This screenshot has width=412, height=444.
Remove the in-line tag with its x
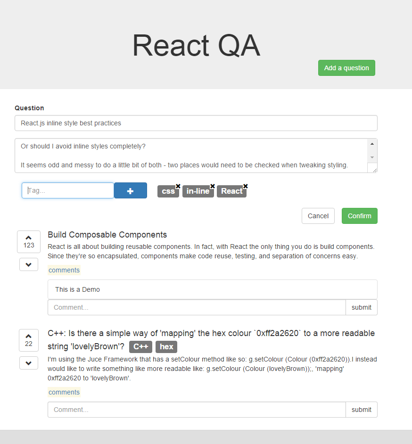(x=213, y=186)
